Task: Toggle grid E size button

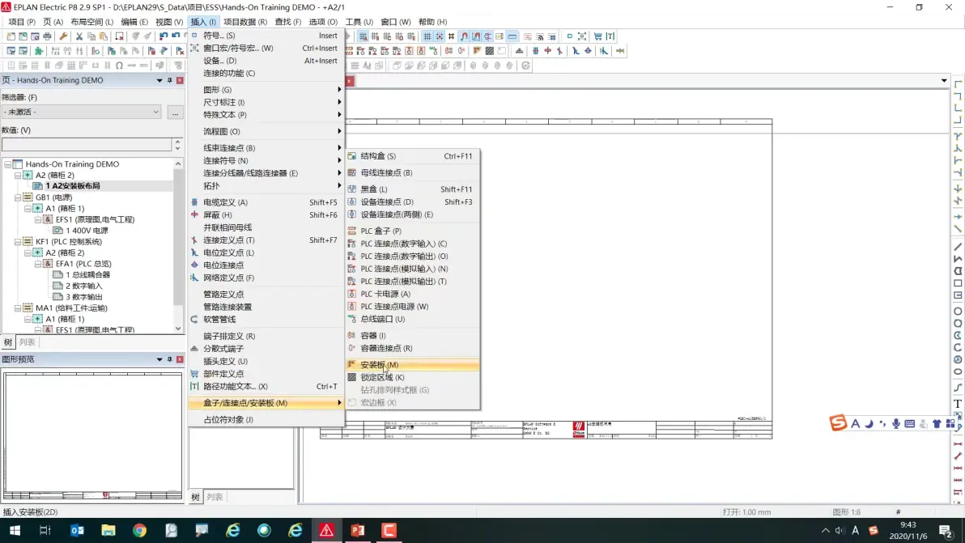Action: tap(411, 36)
